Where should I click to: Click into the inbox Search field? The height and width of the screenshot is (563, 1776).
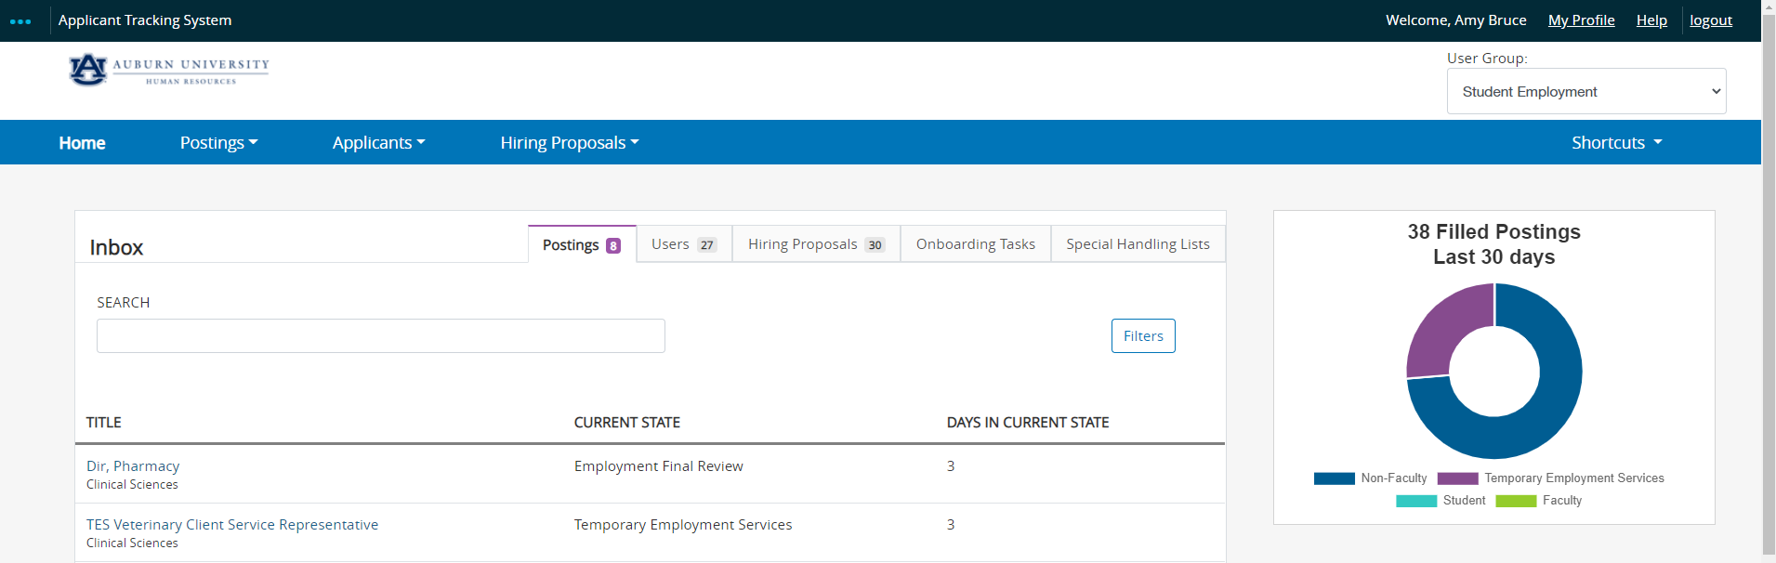380,336
